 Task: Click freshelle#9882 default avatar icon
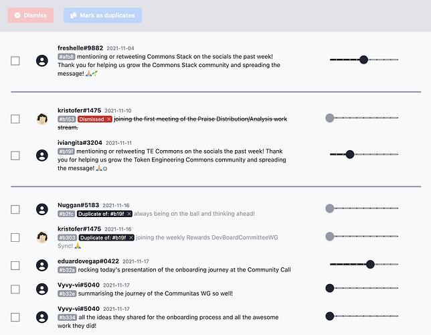pos(42,60)
